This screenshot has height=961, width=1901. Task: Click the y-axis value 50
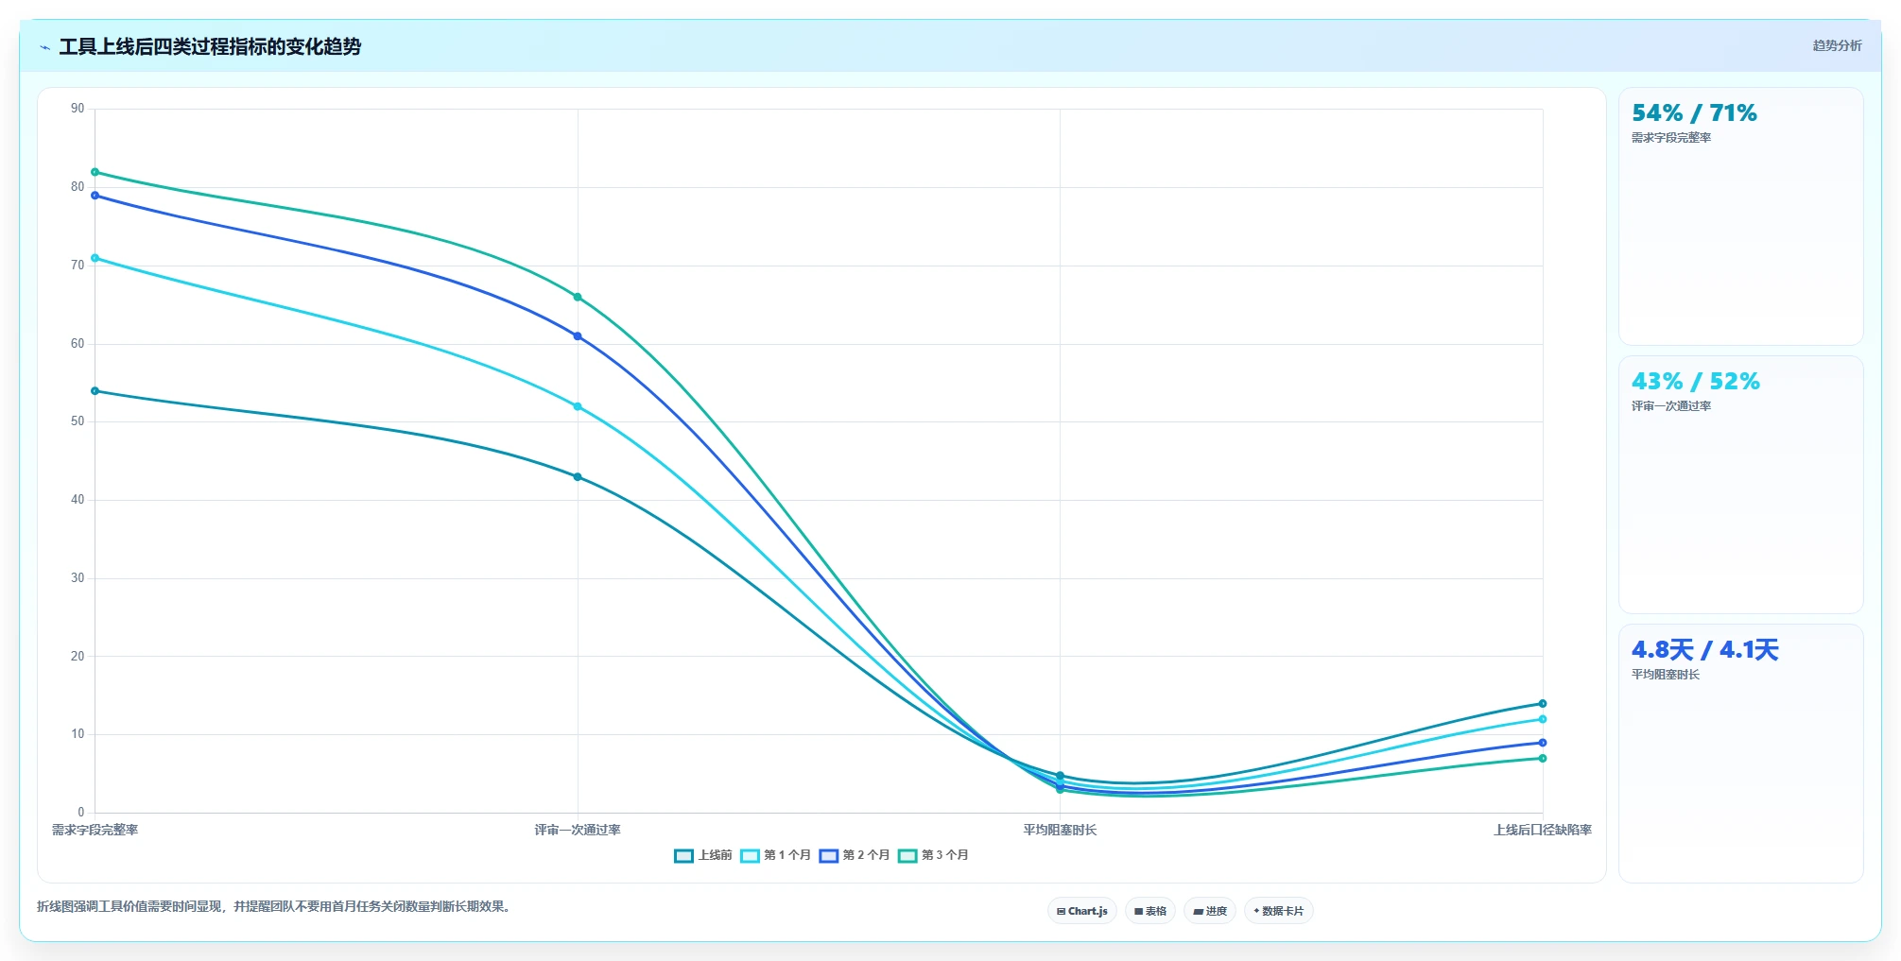(x=78, y=421)
